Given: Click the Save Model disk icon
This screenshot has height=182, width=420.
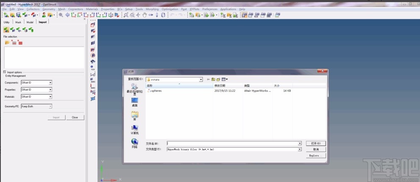Looking at the screenshot, I should [19, 15].
